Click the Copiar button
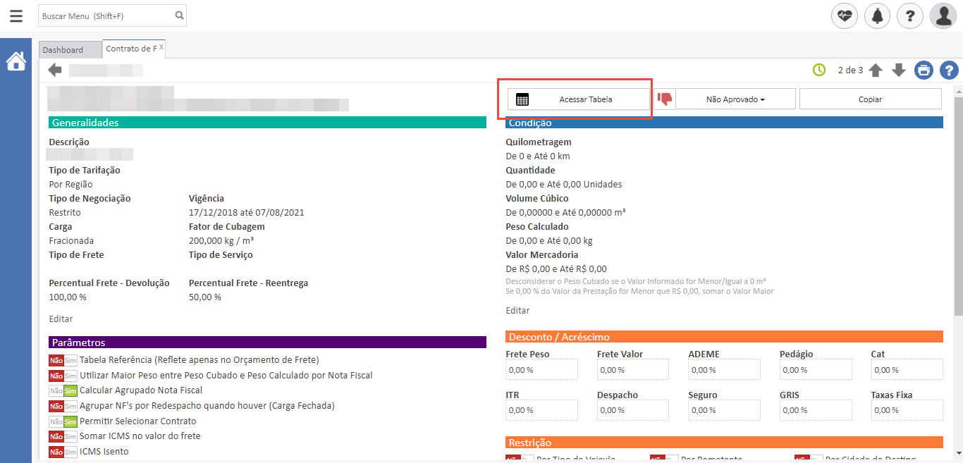This screenshot has width=963, height=463. coord(870,99)
